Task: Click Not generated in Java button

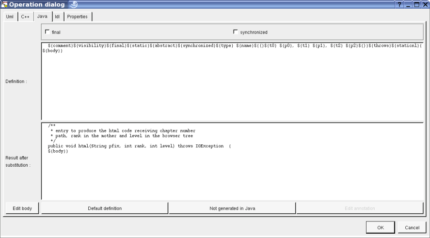Action: (x=232, y=208)
